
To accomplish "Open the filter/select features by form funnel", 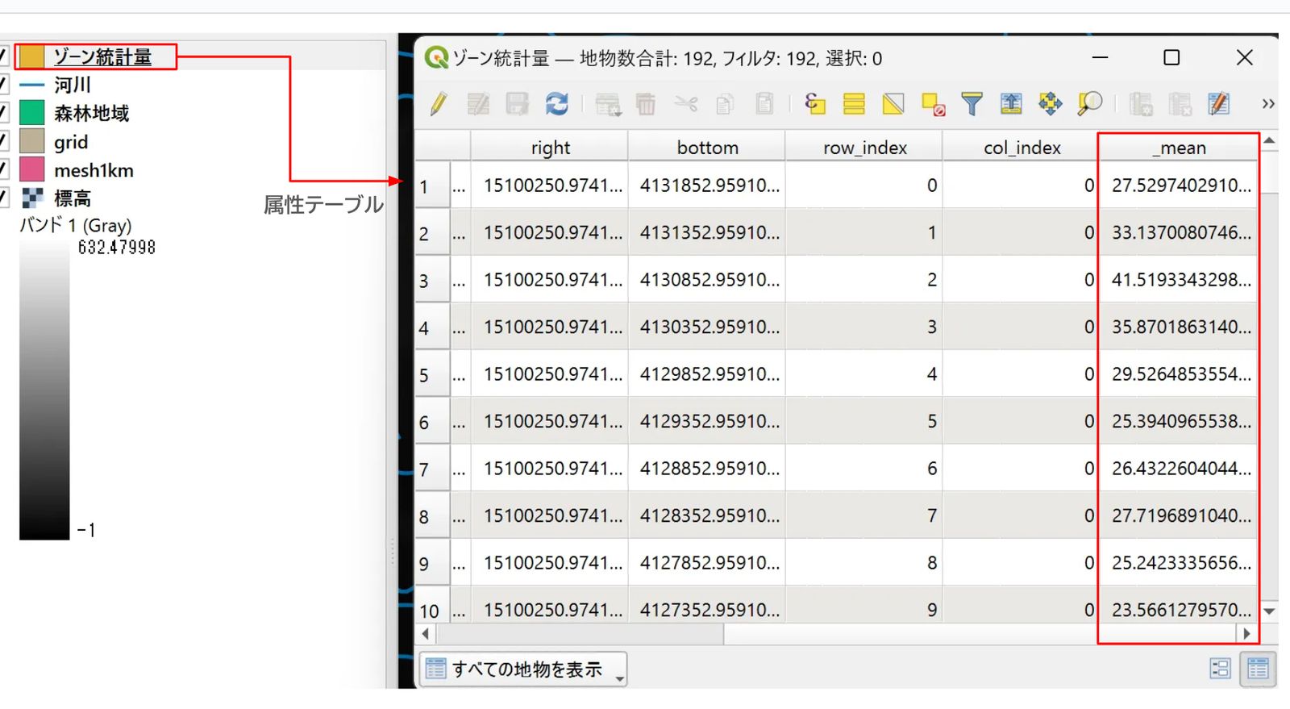I will [972, 104].
